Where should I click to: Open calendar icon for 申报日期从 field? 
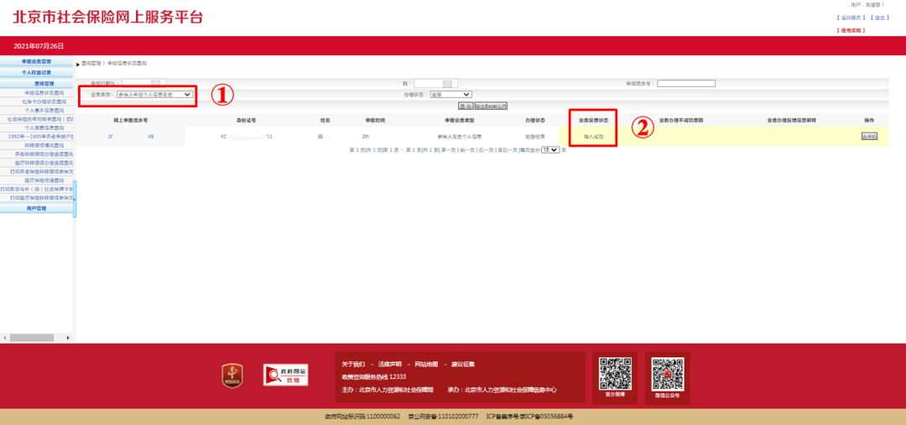(x=155, y=84)
